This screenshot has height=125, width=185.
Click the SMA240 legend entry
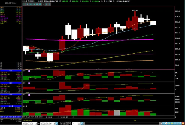click(x=11, y=16)
